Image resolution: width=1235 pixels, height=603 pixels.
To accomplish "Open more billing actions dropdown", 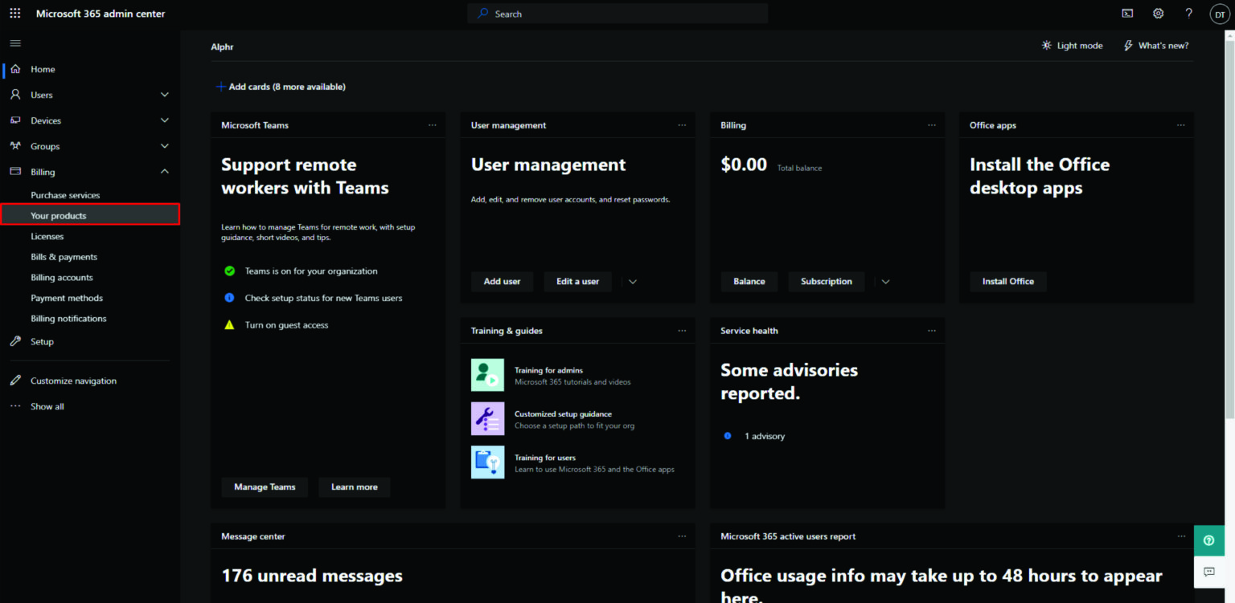I will 885,282.
